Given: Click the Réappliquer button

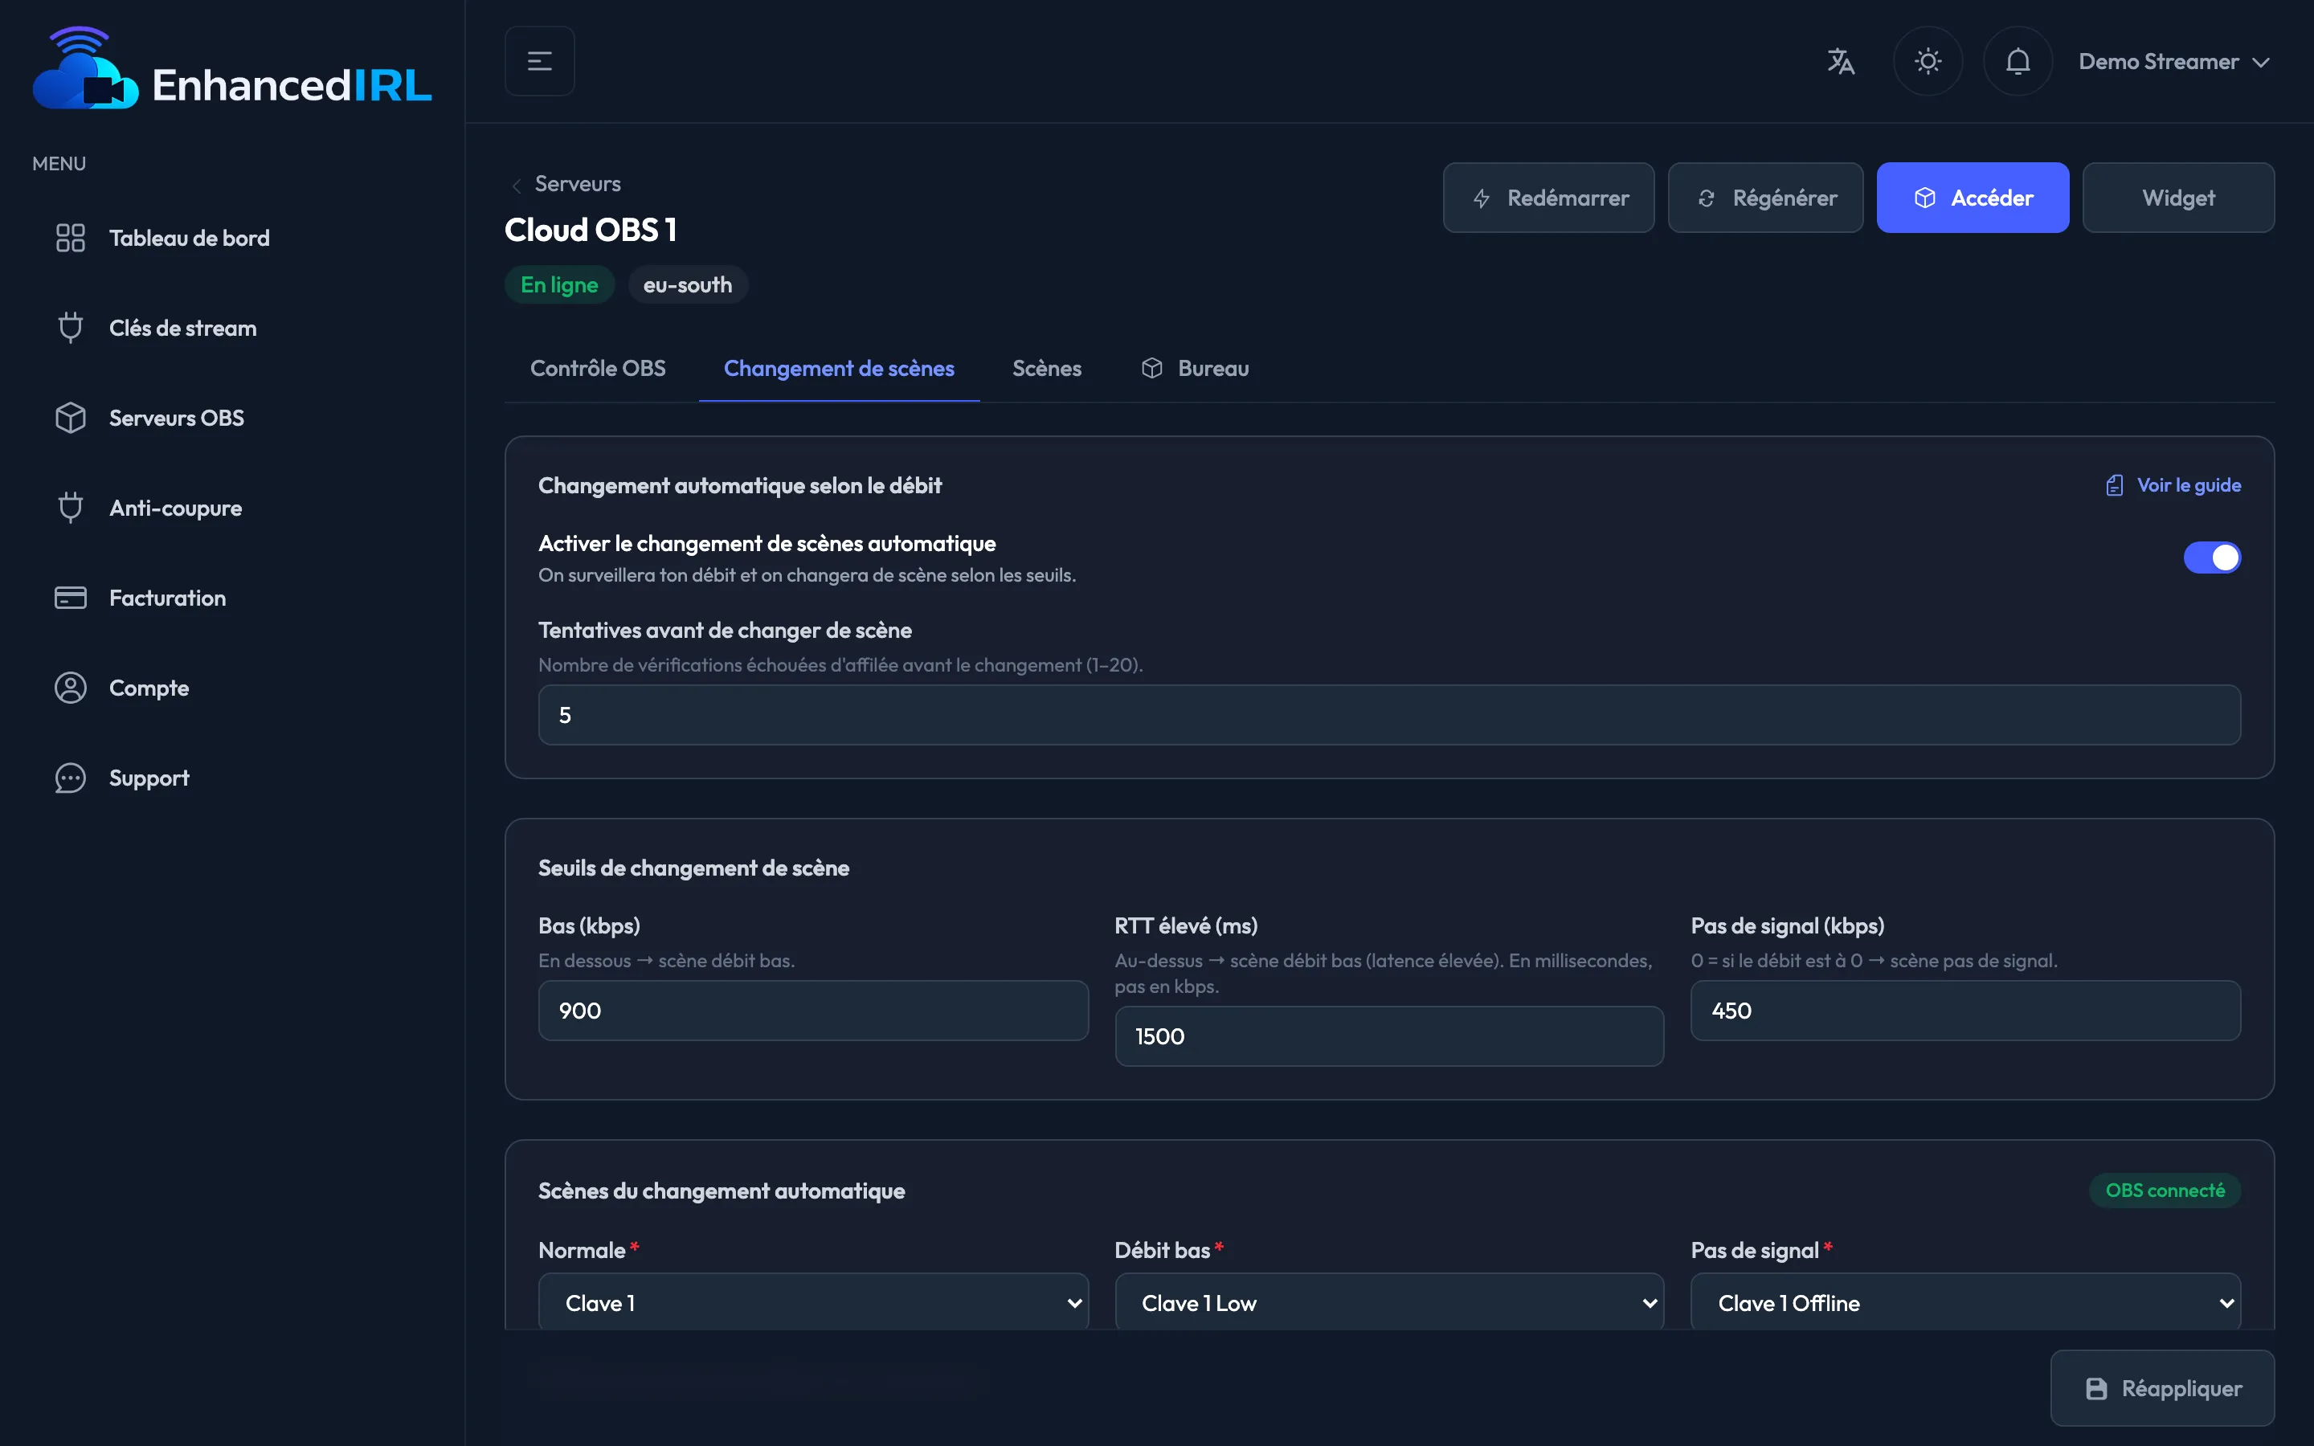Looking at the screenshot, I should pyautogui.click(x=2162, y=1389).
